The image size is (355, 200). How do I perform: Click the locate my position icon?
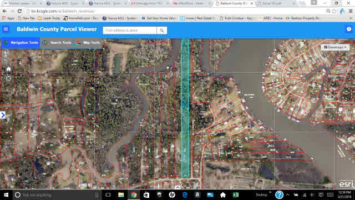click(x=8, y=78)
